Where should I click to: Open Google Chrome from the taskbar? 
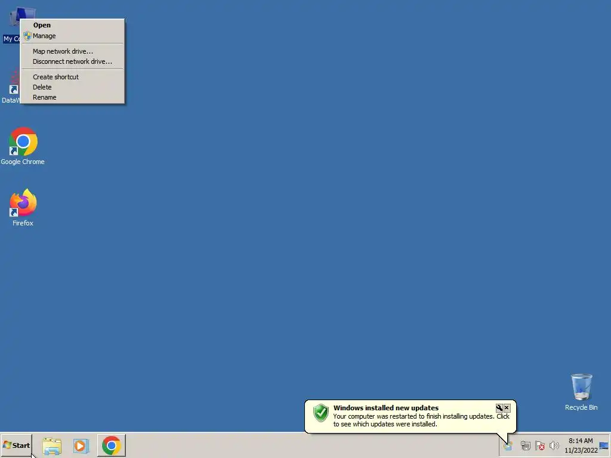pyautogui.click(x=112, y=445)
